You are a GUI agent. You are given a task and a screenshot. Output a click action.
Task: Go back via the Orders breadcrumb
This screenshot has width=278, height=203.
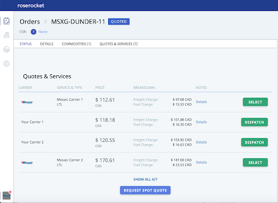[x=29, y=22]
